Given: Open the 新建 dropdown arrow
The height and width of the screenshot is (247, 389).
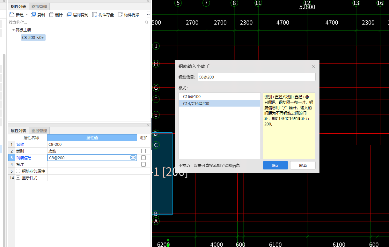Looking at the screenshot, I should click(27, 15).
